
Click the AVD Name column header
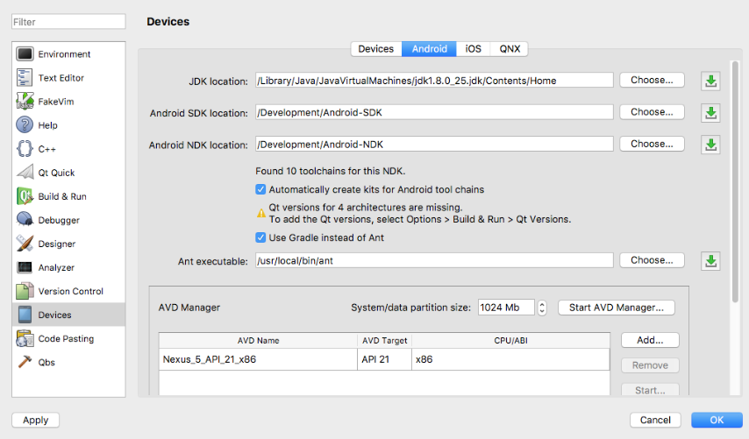[258, 340]
